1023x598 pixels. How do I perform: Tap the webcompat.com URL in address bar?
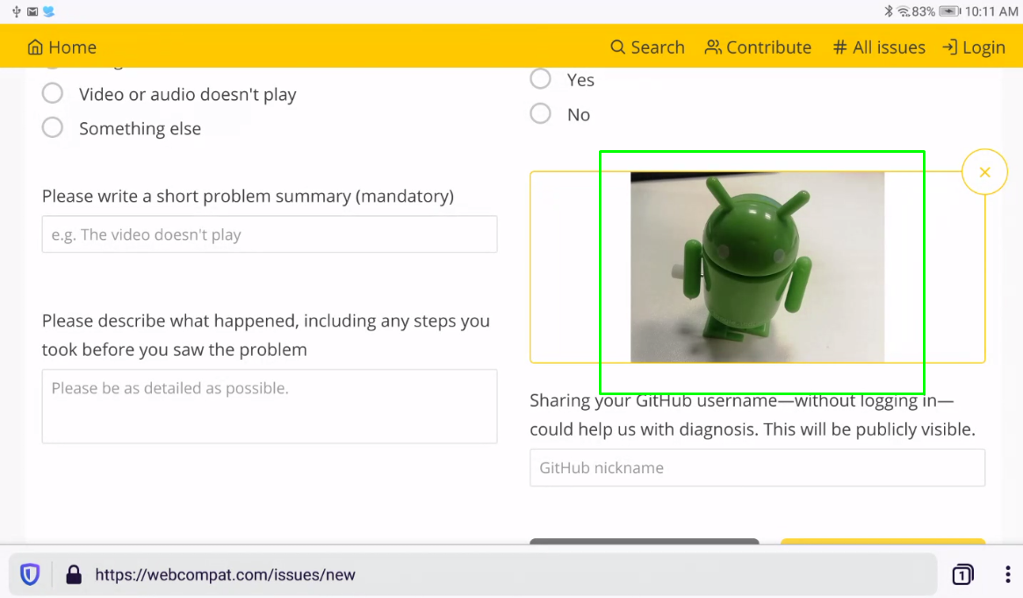point(225,574)
